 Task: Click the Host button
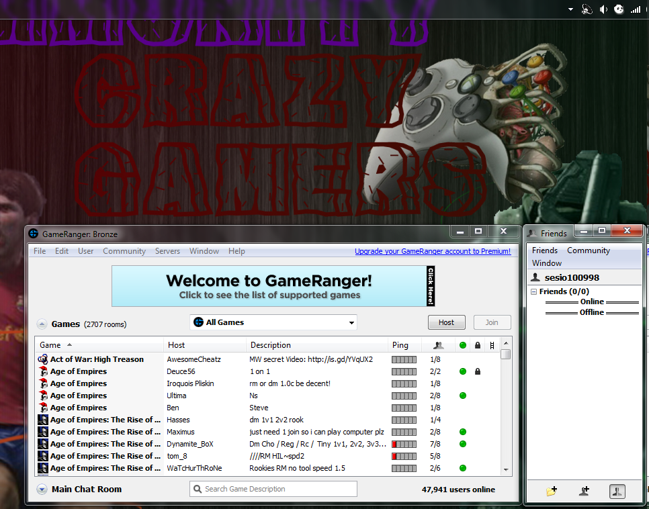[x=447, y=322]
